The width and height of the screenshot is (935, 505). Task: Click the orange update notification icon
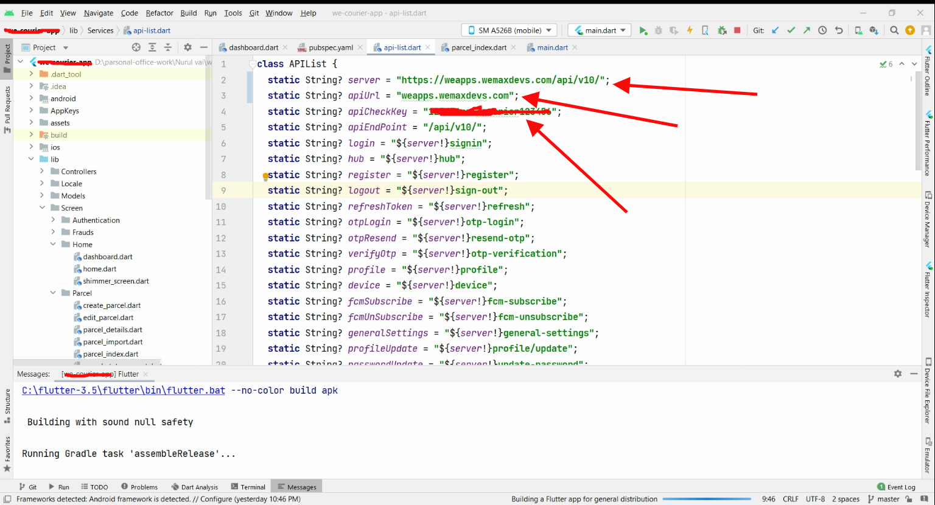pos(910,30)
